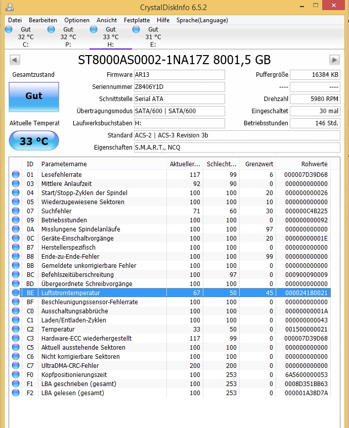Click status orb of Luftstromtemperatur row
Viewport: 349px width, 428px height.
pos(16,293)
